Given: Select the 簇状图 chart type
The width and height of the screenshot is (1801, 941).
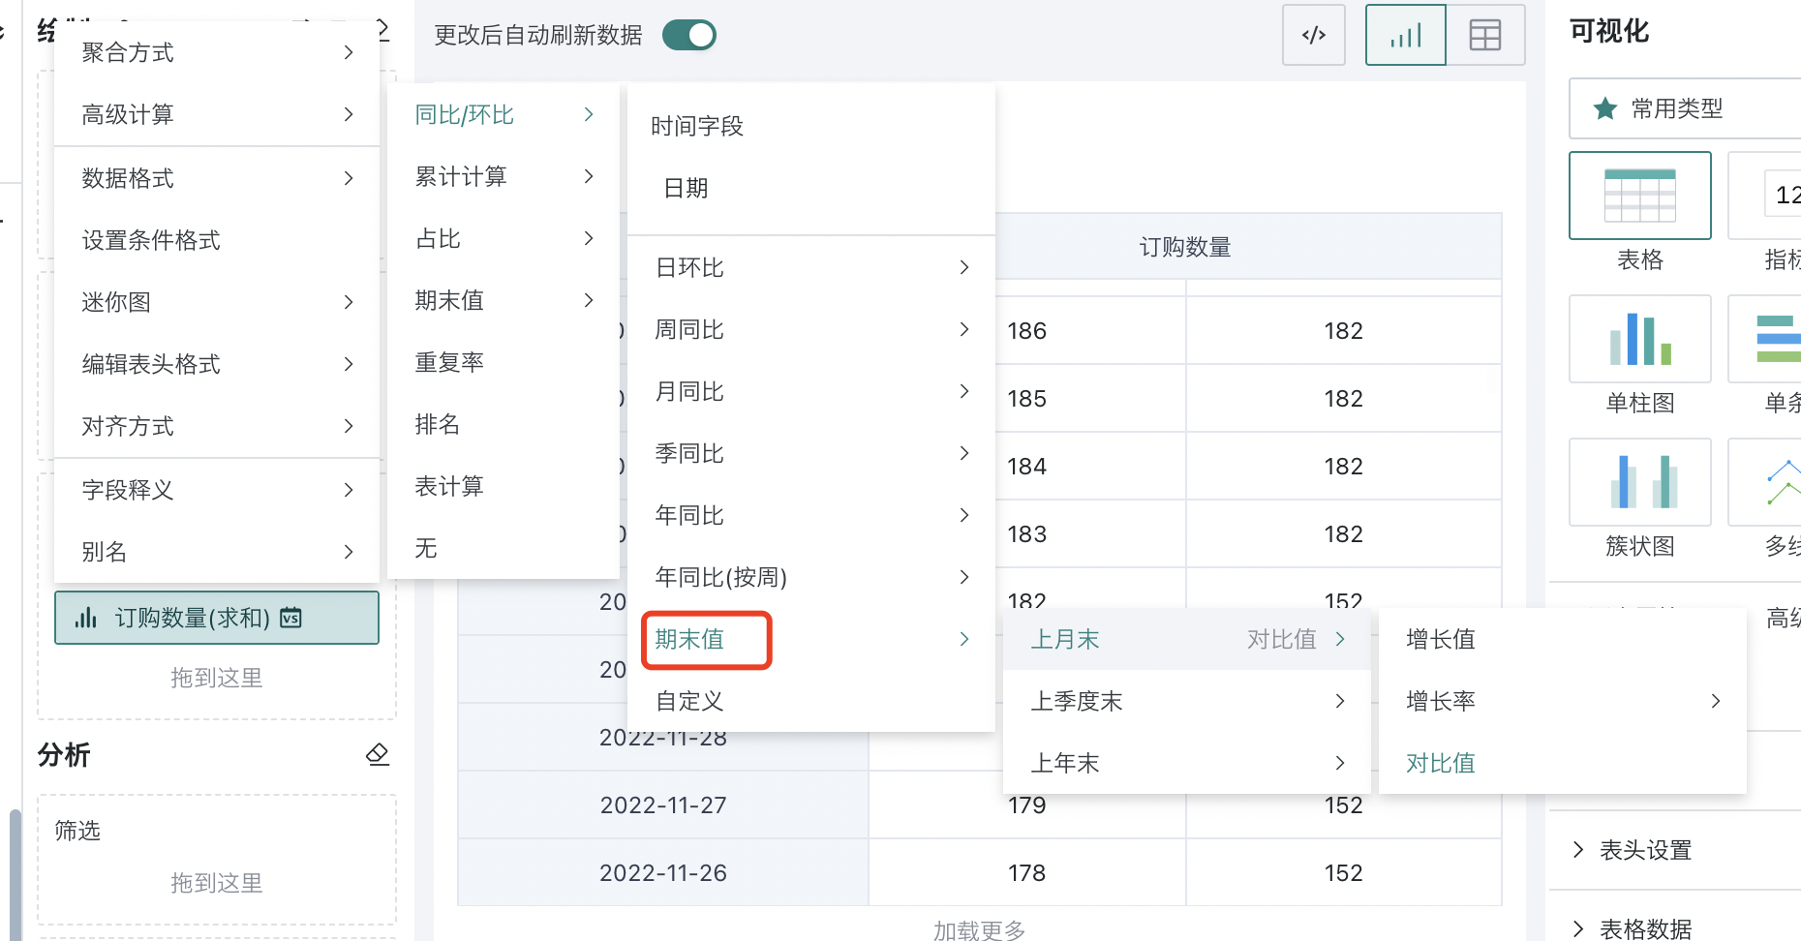Looking at the screenshot, I should (x=1639, y=483).
